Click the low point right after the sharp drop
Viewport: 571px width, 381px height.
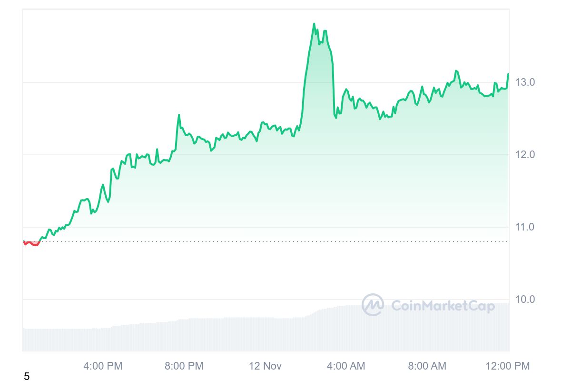336,118
